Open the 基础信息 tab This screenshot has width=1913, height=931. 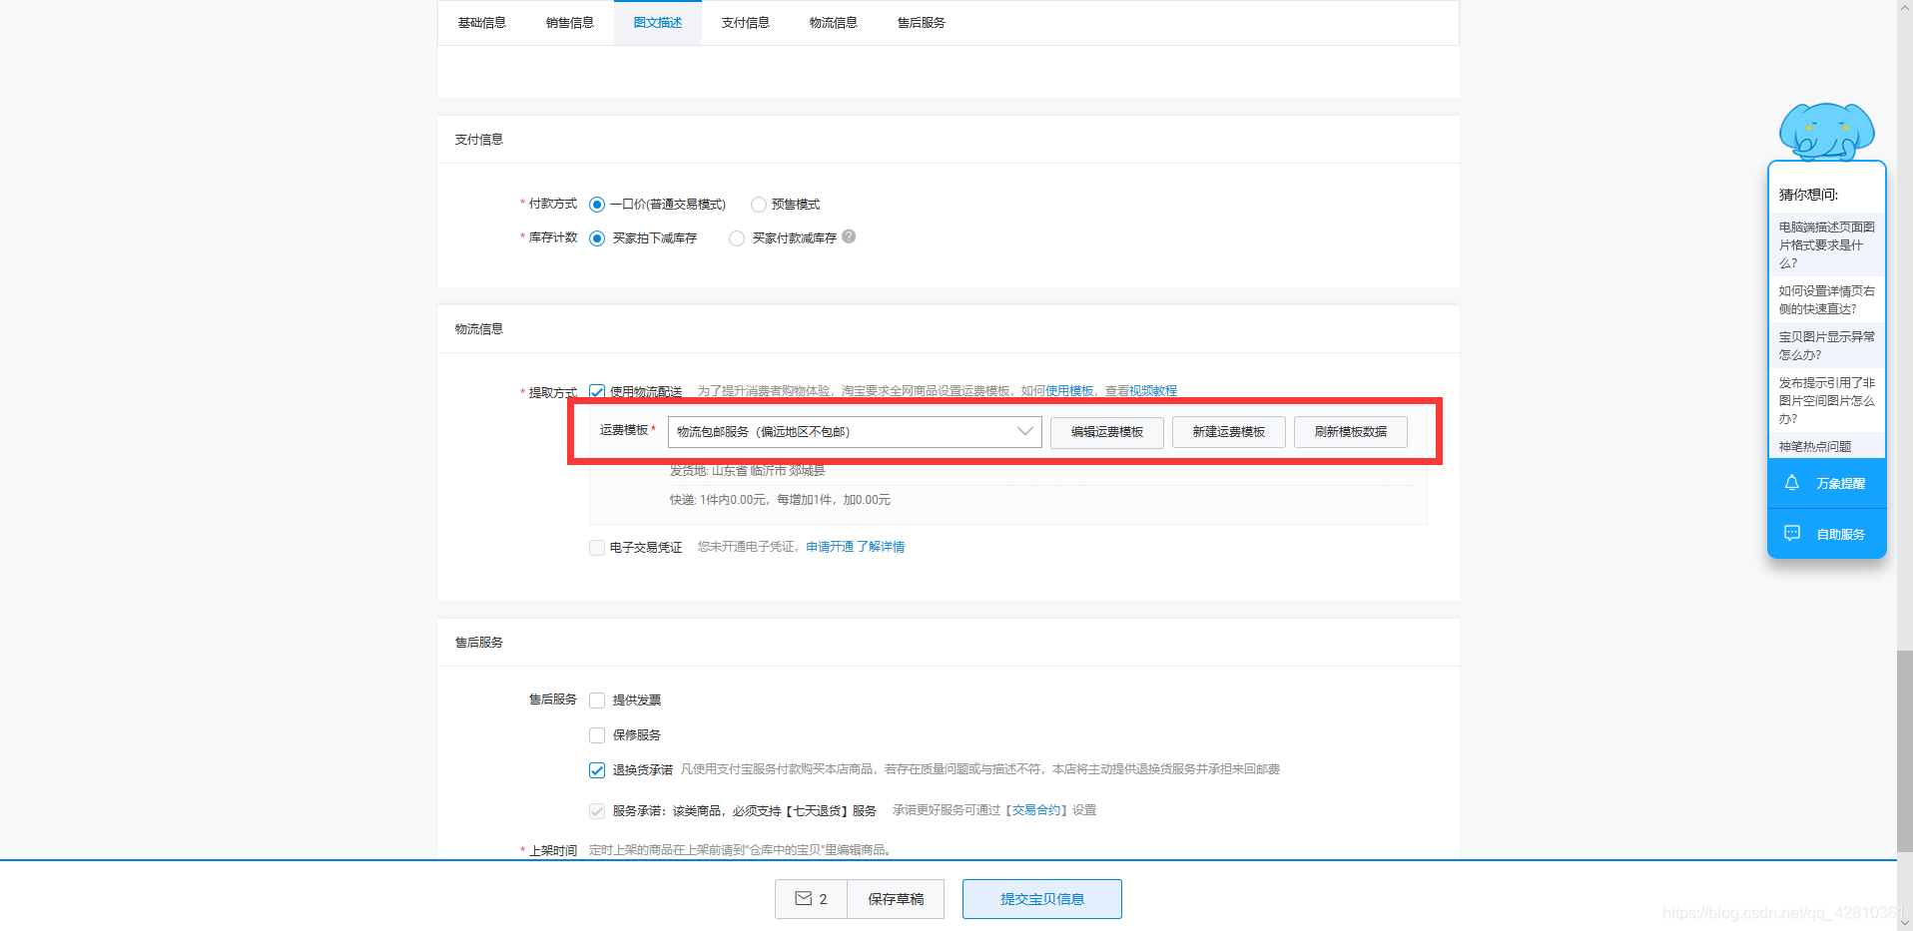tap(481, 23)
